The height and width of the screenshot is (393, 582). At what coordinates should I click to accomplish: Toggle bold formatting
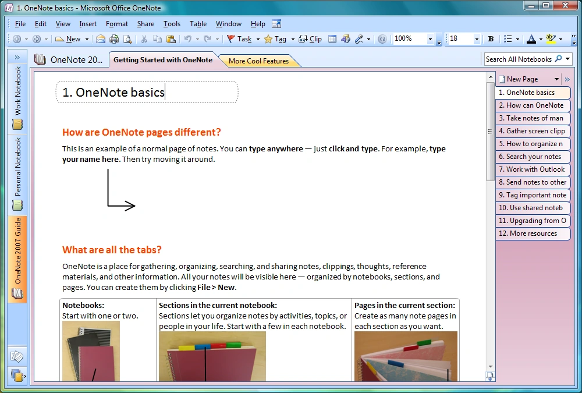pyautogui.click(x=491, y=39)
